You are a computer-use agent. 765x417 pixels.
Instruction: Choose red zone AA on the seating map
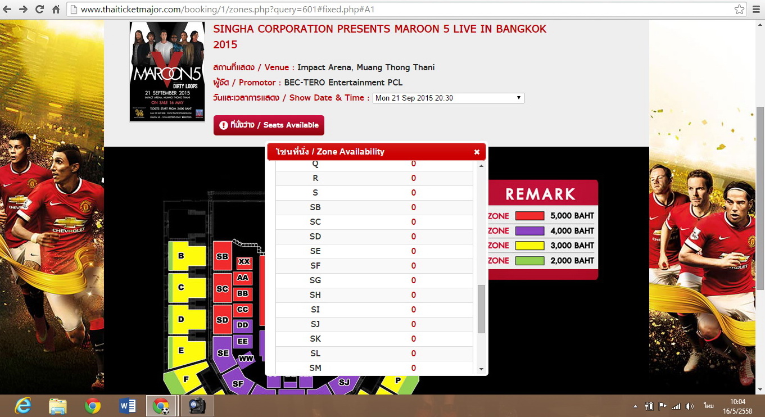243,278
